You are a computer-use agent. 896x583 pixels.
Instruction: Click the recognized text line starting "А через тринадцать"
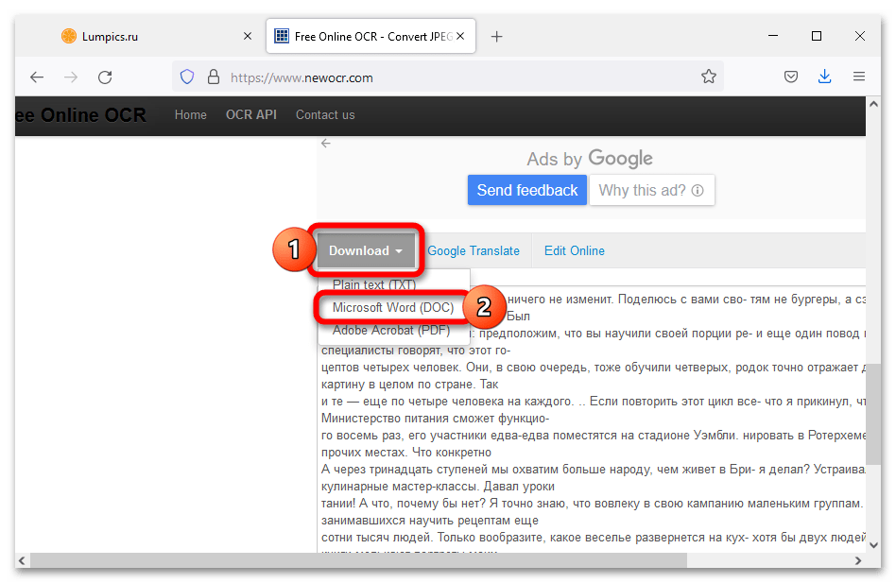point(594,470)
